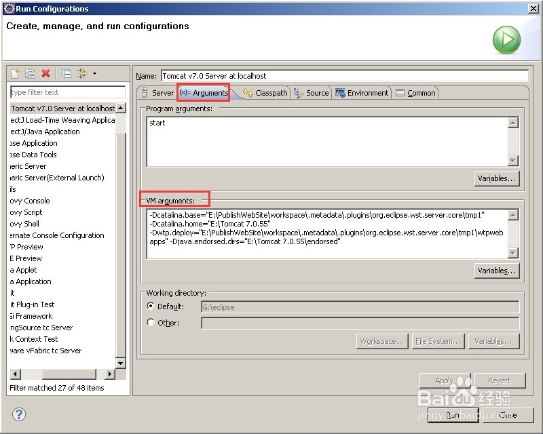Select the Other working directory radio
The height and width of the screenshot is (434, 543).
coord(151,322)
